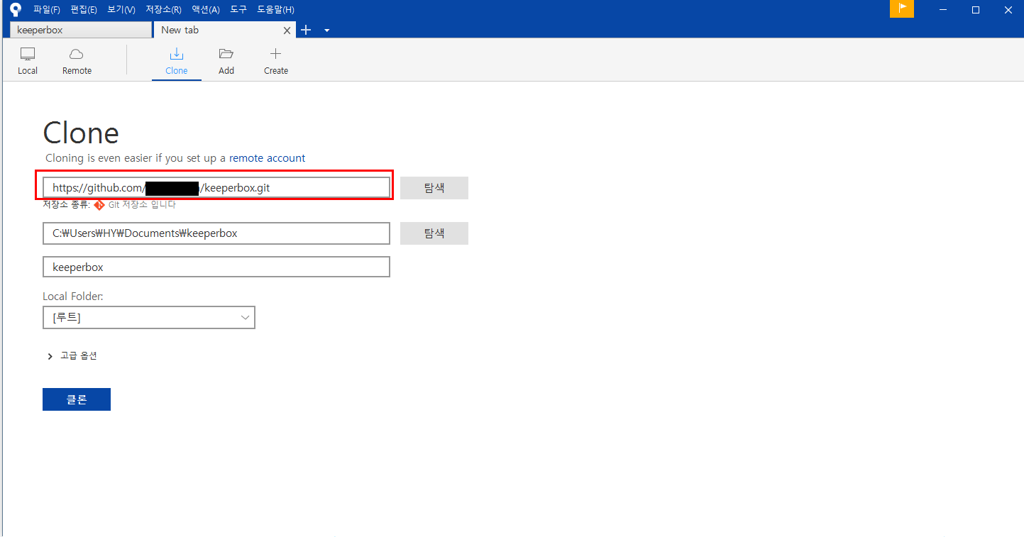The image size is (1024, 537).
Task: Open the Local repositories view
Action: (x=28, y=62)
